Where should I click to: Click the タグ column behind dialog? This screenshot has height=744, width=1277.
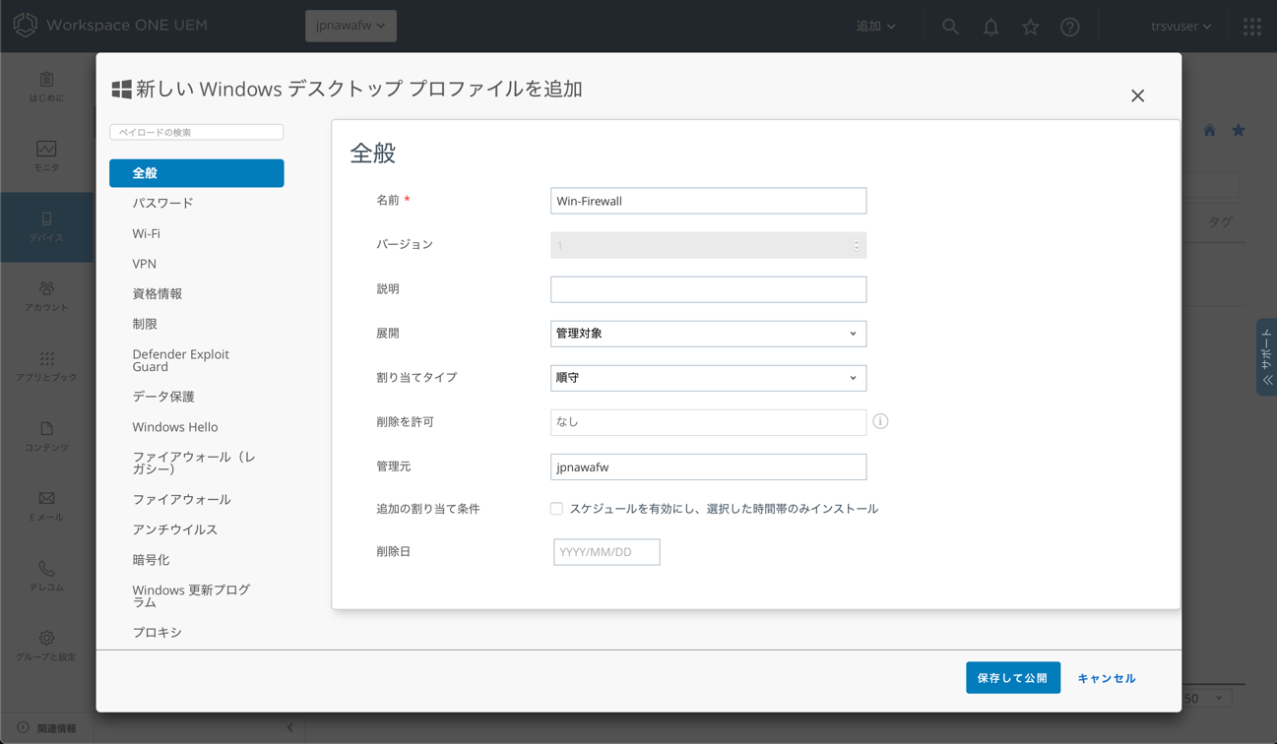click(1220, 222)
